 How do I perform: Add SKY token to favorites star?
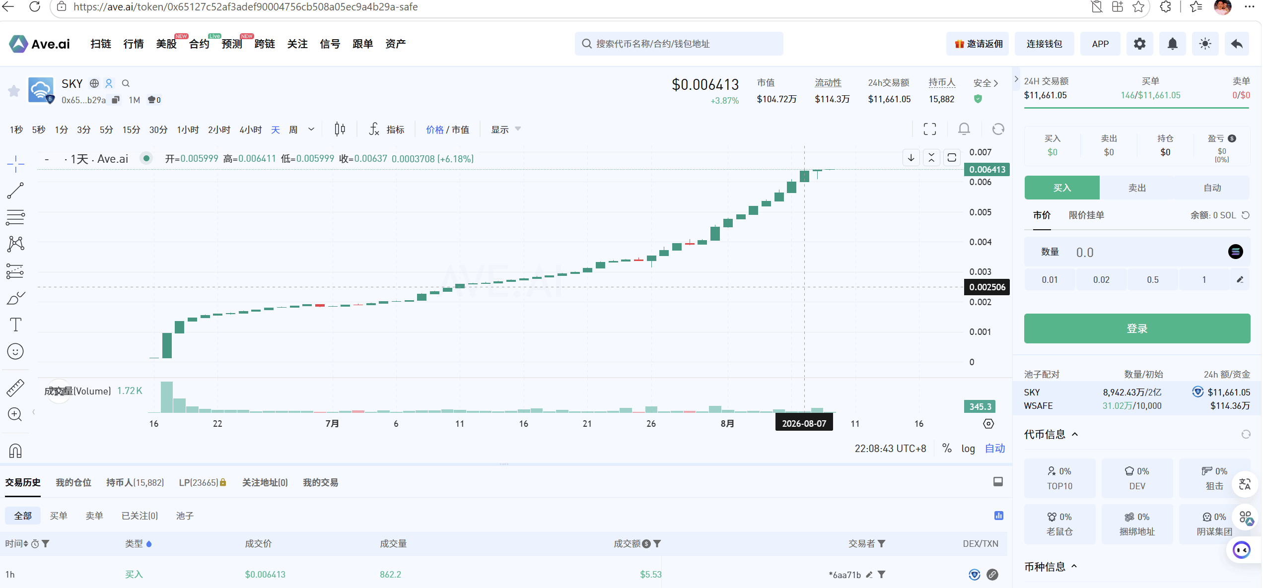pos(14,91)
